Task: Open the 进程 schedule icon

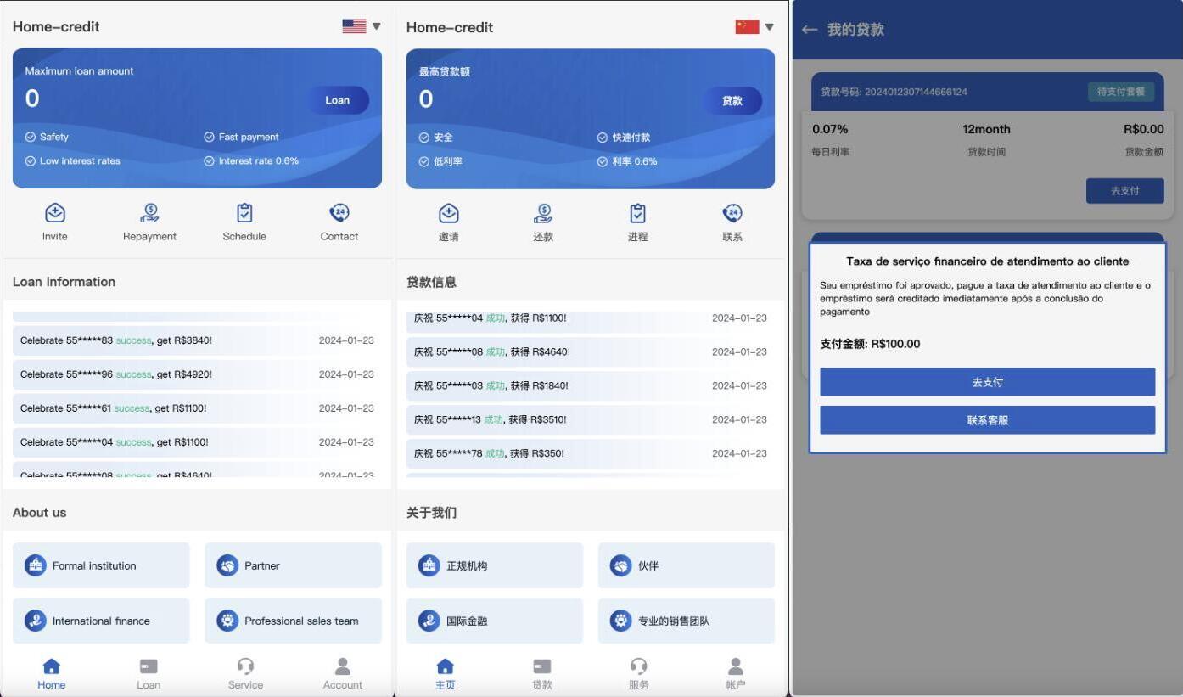Action: pyautogui.click(x=637, y=213)
